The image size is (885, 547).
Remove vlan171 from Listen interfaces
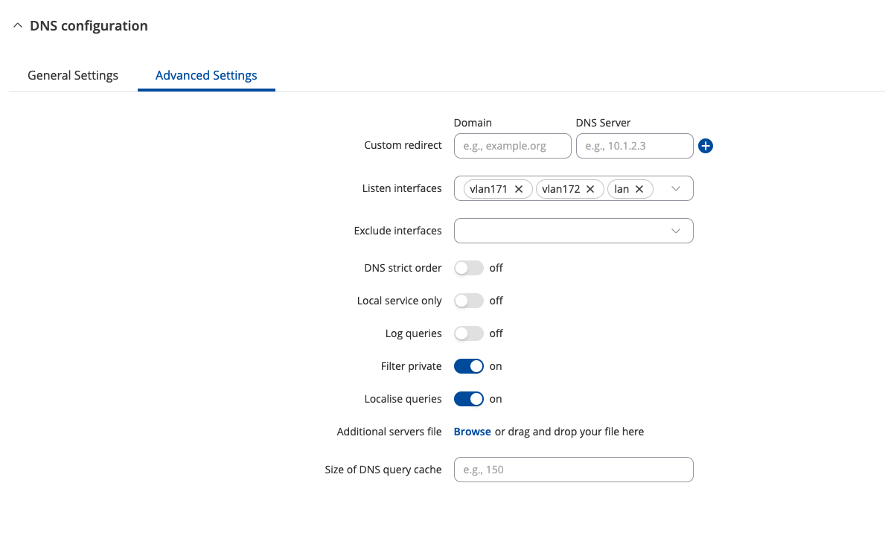(519, 189)
